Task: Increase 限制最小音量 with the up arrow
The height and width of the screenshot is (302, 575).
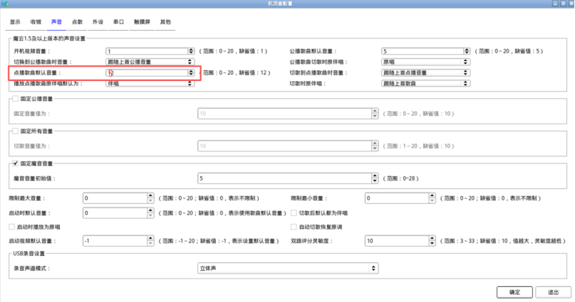Action: pyautogui.click(x=432, y=195)
